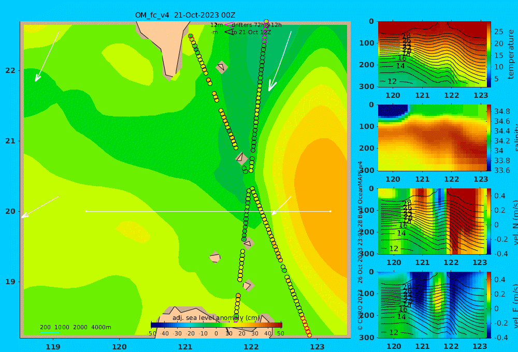Click the vel. E colorbar
518x352 pixels.
tap(489, 305)
